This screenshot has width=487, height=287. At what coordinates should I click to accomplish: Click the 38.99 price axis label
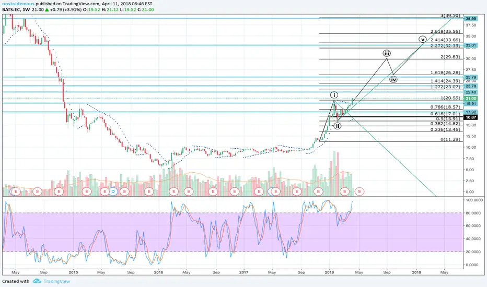tap(471, 19)
